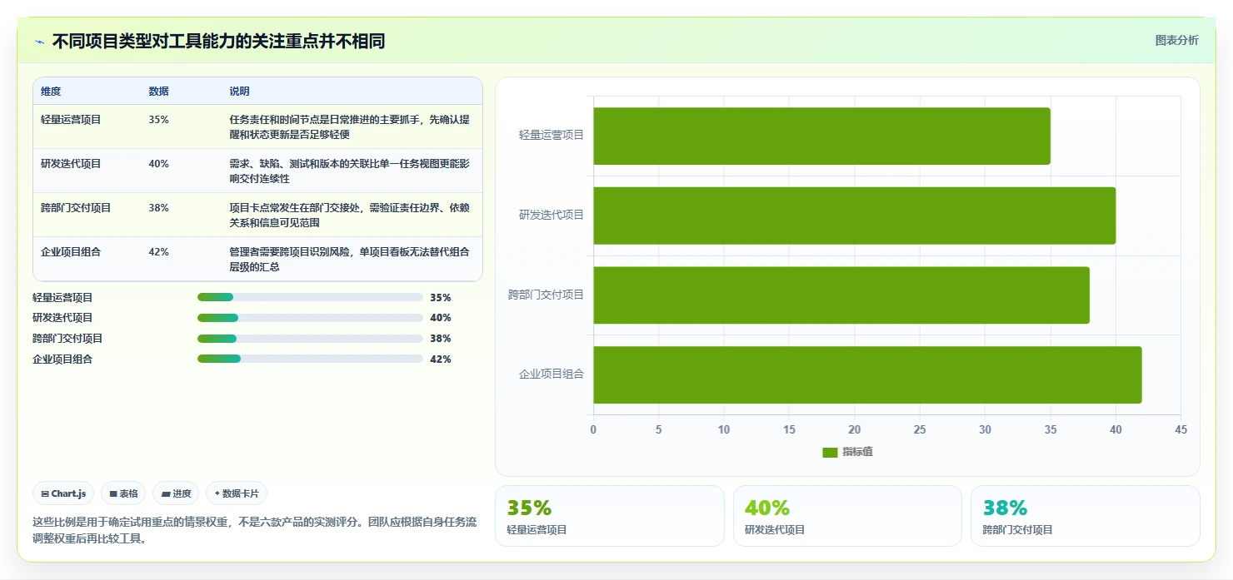Click the 35% value in the table
Screen dimensions: 1233x580
coord(158,120)
